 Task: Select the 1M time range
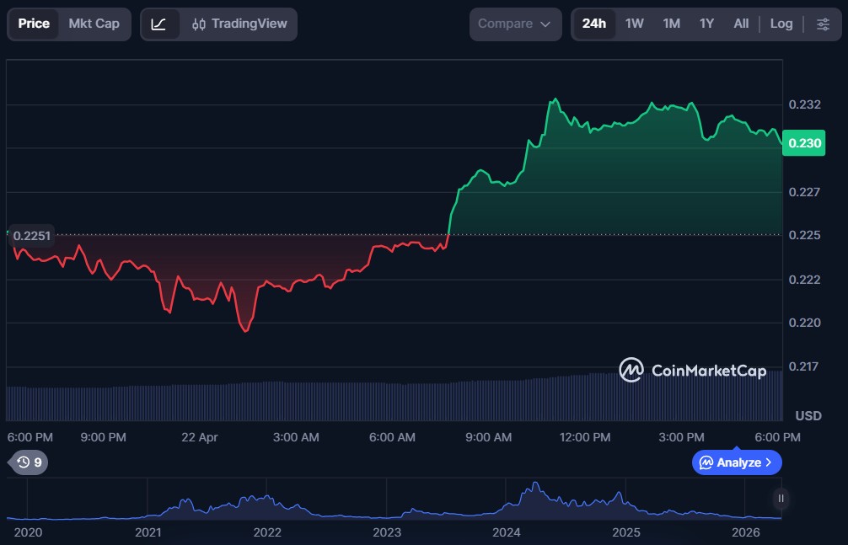tap(671, 24)
